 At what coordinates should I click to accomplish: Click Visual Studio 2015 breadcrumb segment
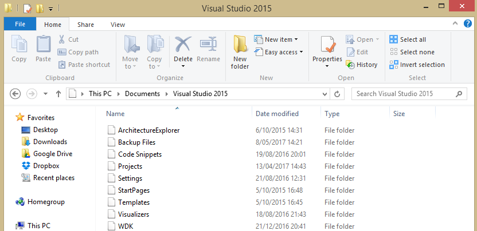[x=200, y=94]
